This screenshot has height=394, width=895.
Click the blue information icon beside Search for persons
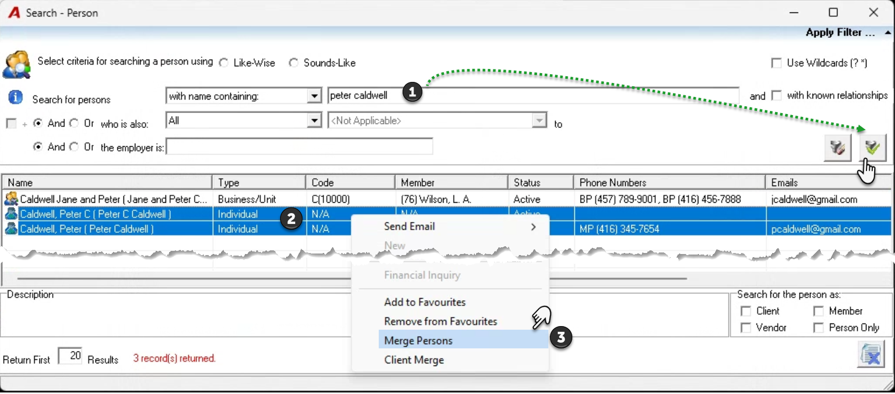16,97
